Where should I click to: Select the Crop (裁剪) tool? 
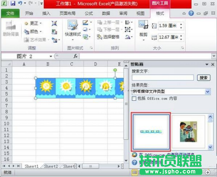(143, 31)
